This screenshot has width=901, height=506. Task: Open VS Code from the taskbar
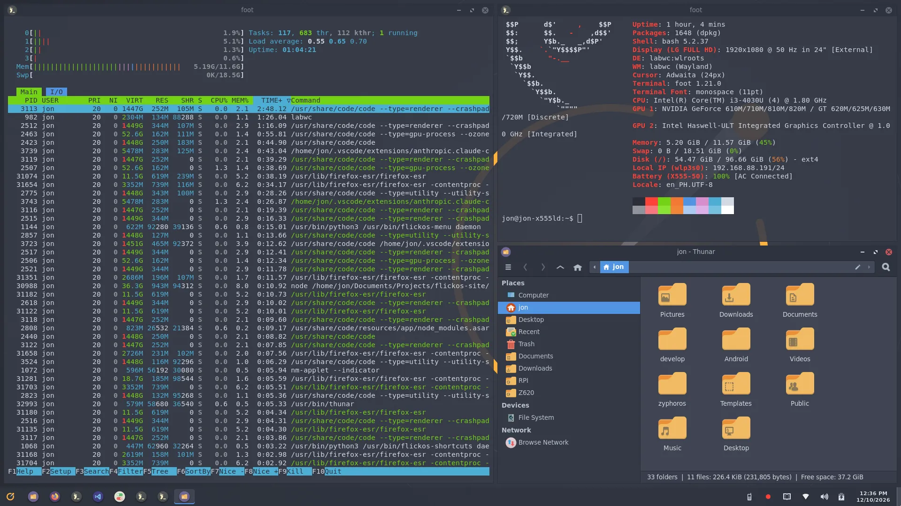(x=98, y=496)
